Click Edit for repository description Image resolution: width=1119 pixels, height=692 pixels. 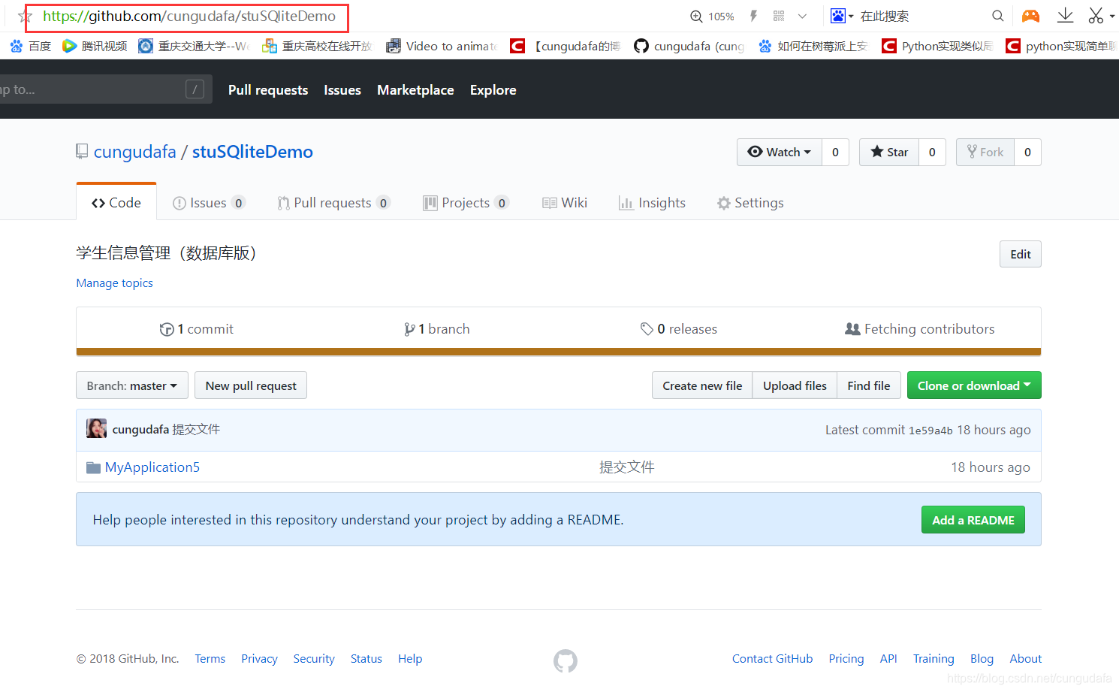1021,254
